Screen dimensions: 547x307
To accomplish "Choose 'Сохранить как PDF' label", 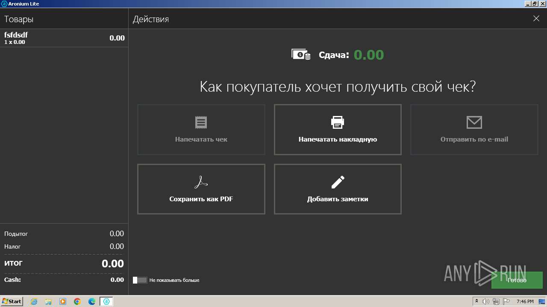I will 201,199.
